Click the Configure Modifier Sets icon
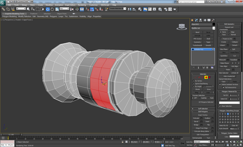The width and height of the screenshot is (243, 147). click(x=212, y=68)
